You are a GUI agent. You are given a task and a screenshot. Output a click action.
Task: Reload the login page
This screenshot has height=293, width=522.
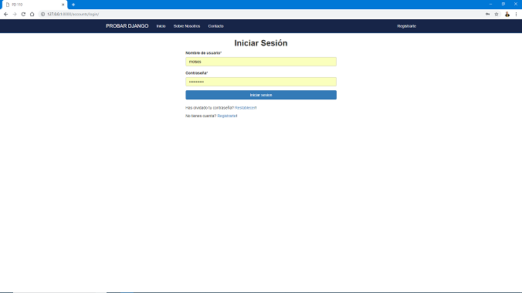23,15
